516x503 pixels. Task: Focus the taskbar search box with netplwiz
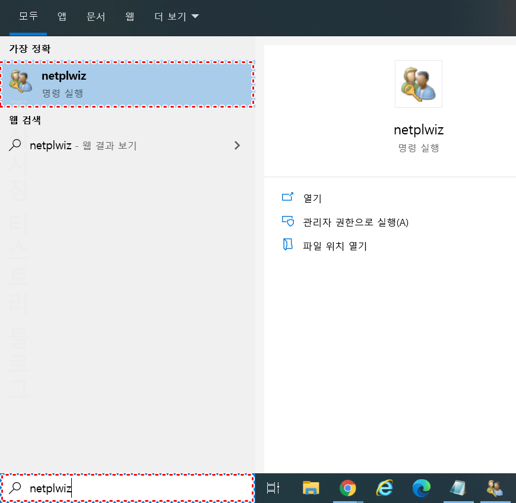click(x=127, y=488)
